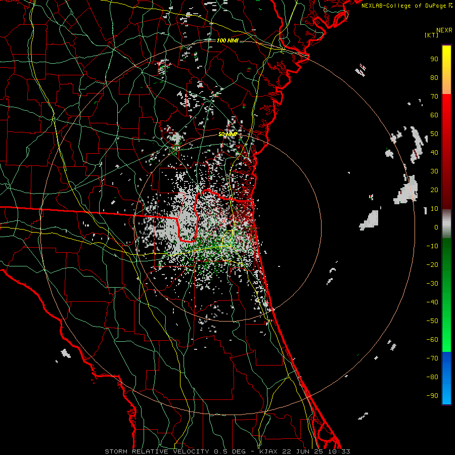Viewport: 455px width, 455px height.
Task: Click the 100 NMI range ring label
Action: (x=227, y=40)
